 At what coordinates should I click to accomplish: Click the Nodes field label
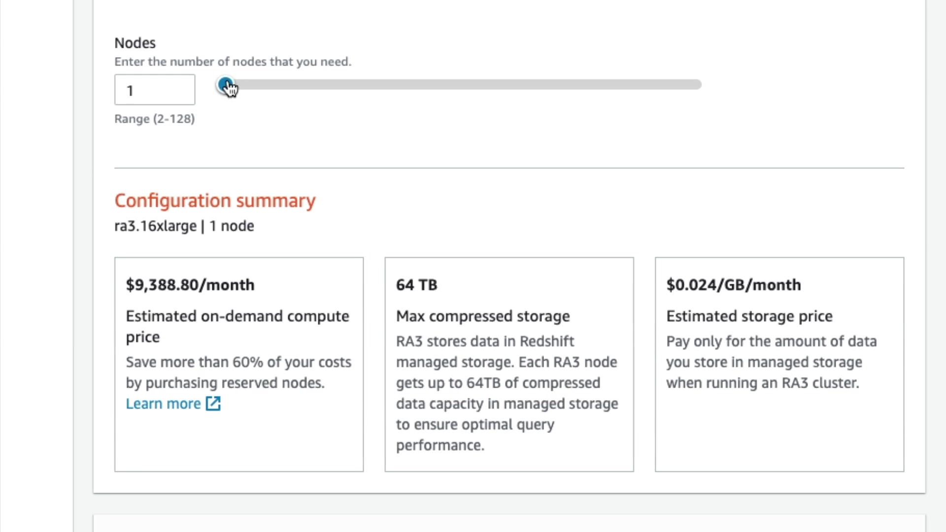point(135,43)
